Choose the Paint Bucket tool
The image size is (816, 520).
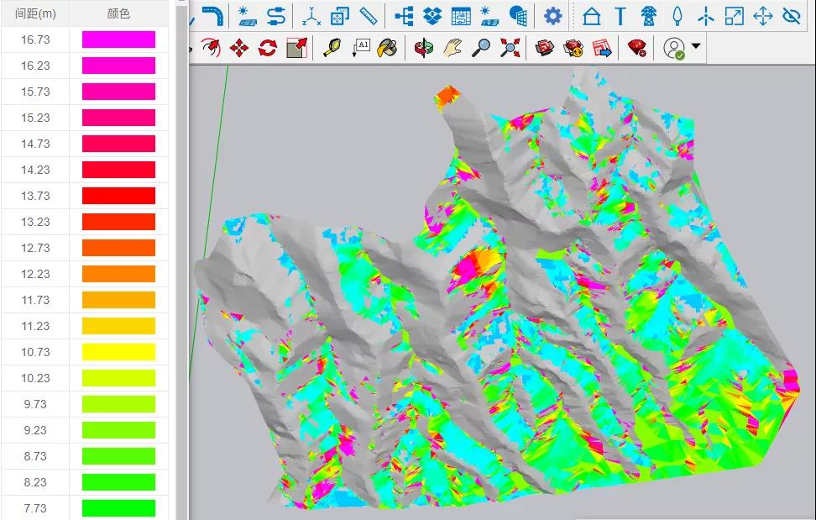point(387,48)
